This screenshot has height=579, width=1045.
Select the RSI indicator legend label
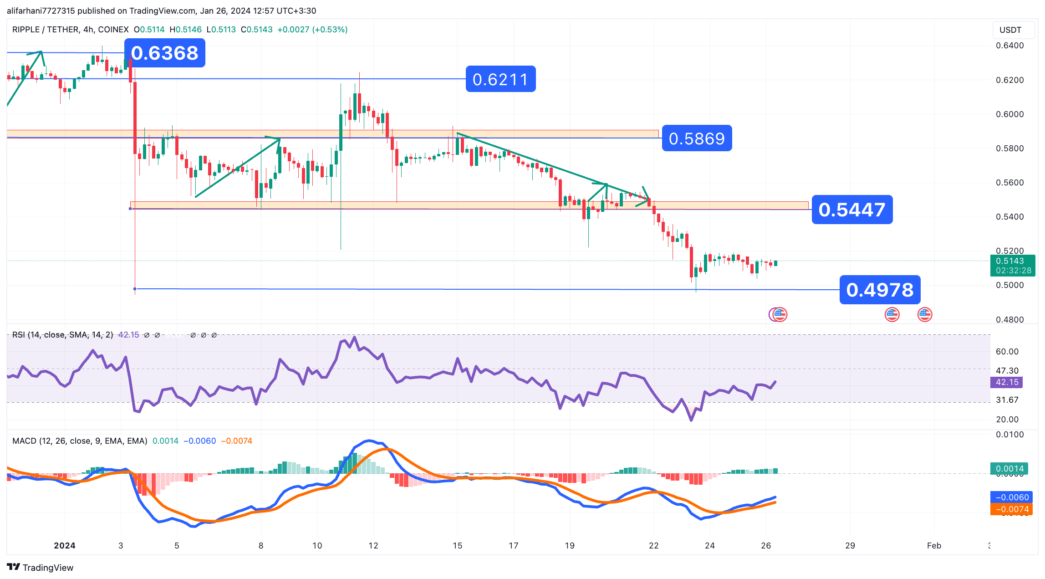tap(62, 335)
